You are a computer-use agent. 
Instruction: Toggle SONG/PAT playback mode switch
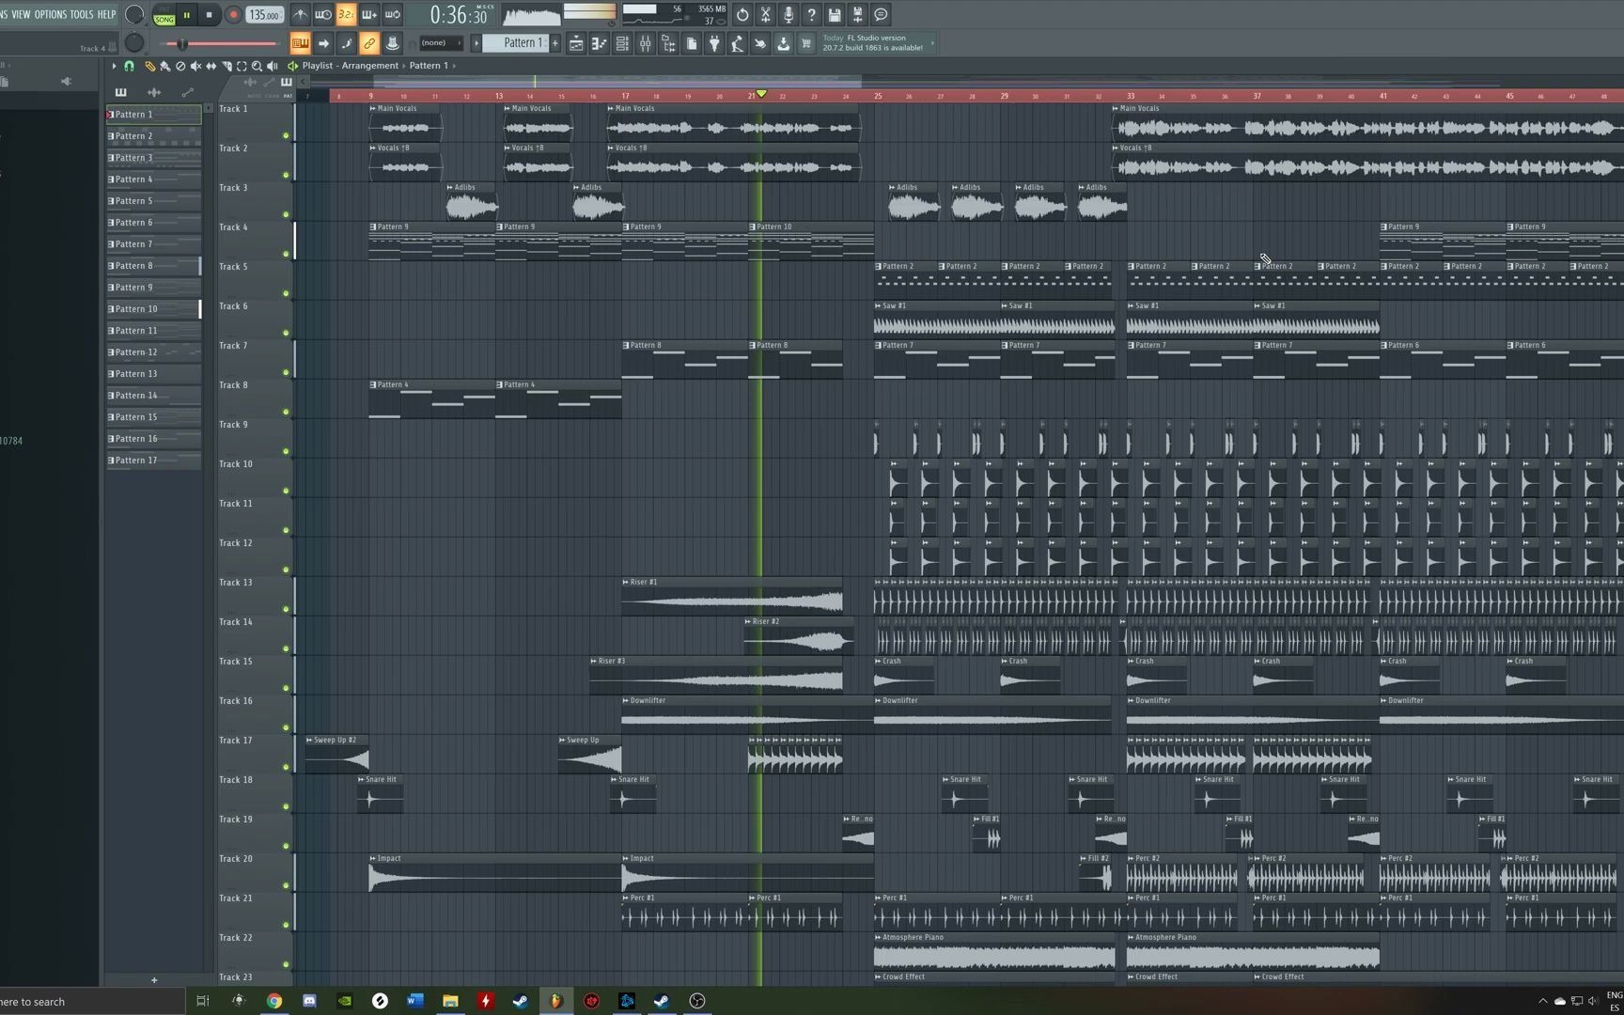pos(164,15)
